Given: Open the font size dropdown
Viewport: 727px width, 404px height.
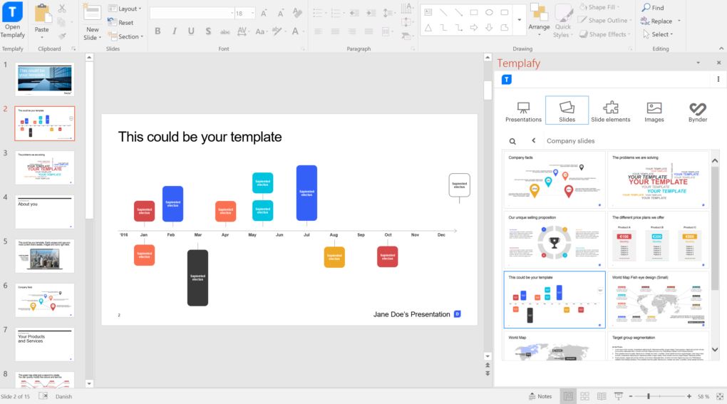Looking at the screenshot, I should [253, 13].
